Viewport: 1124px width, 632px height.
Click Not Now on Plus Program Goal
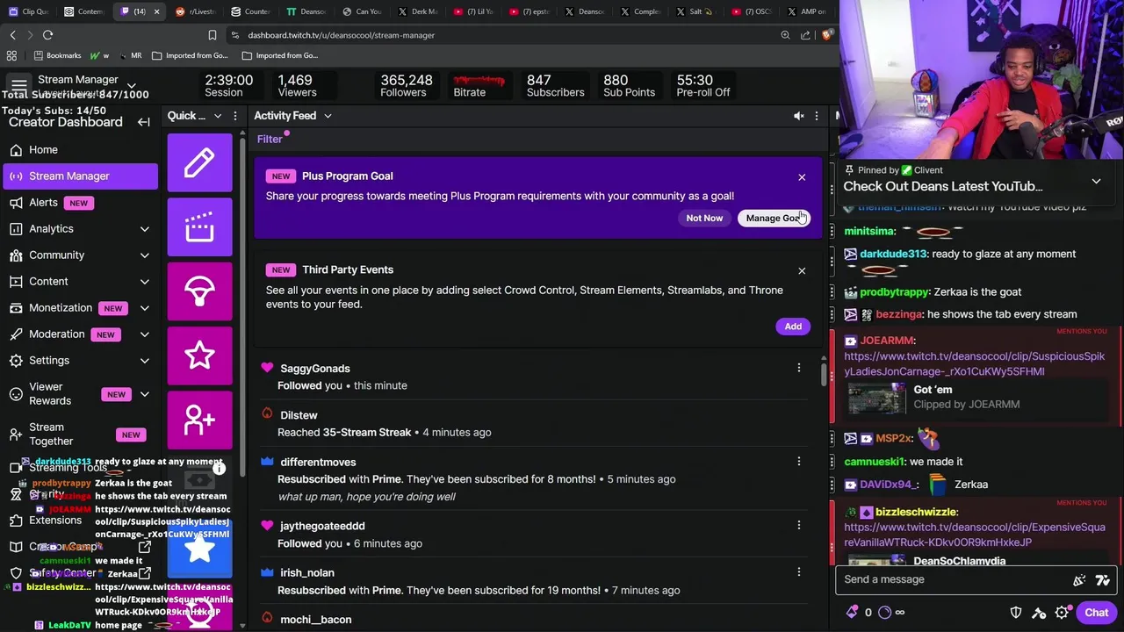tap(704, 218)
